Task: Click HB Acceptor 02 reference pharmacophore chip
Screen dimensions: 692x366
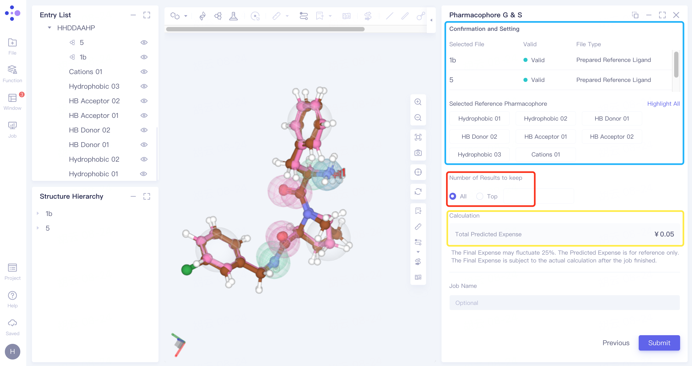Action: tap(612, 137)
